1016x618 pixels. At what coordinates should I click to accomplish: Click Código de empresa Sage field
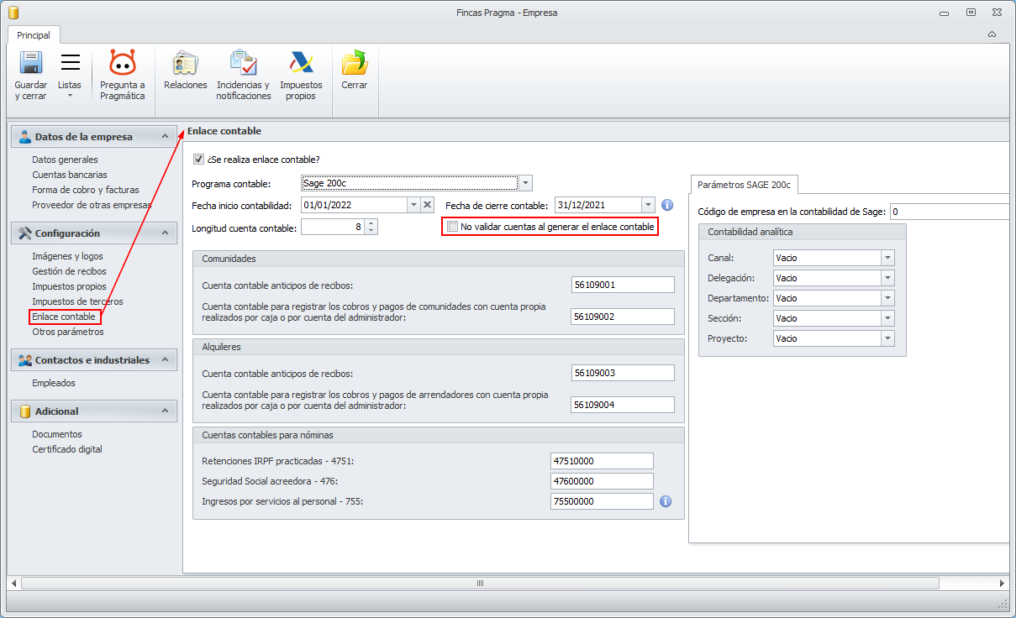[949, 212]
